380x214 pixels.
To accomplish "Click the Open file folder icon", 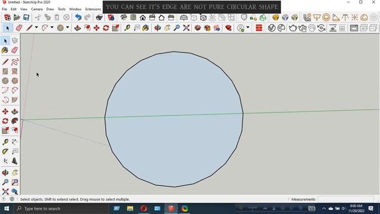I will 17,17.
